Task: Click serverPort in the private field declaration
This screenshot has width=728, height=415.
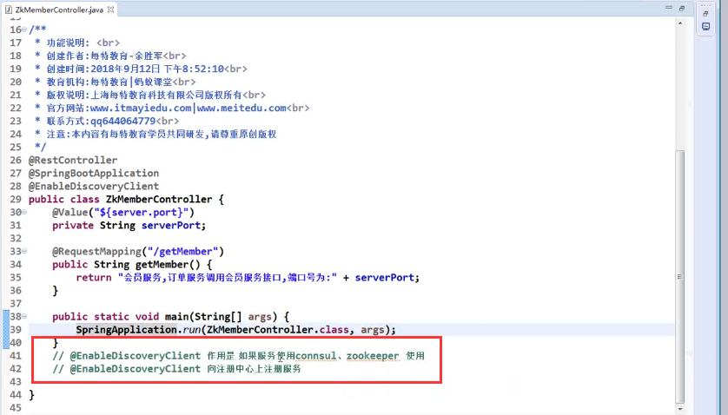Action: coord(171,225)
